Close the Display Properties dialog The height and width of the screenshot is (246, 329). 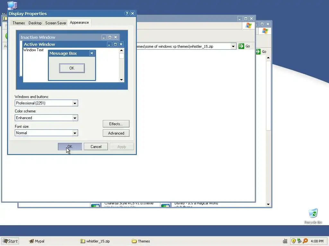pyautogui.click(x=133, y=13)
